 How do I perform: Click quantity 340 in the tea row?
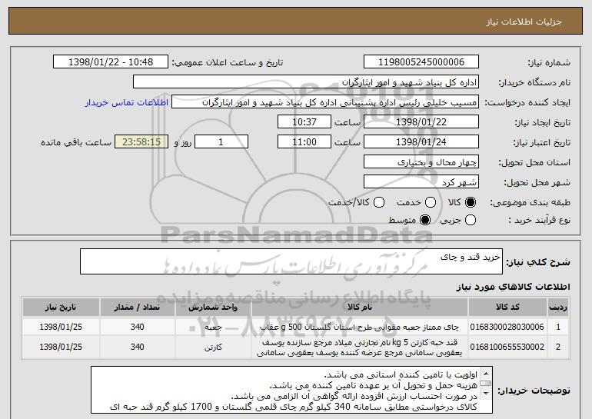tap(138, 327)
